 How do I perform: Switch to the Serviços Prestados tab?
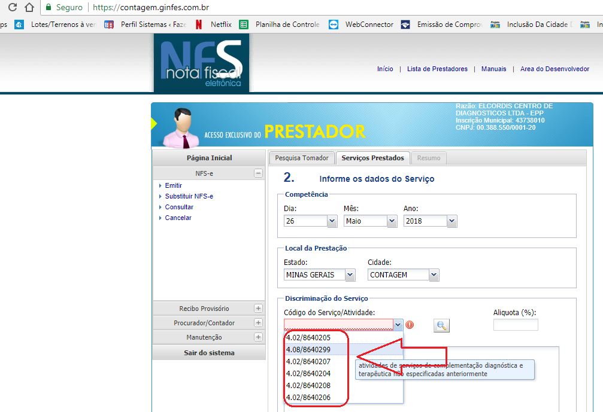372,158
